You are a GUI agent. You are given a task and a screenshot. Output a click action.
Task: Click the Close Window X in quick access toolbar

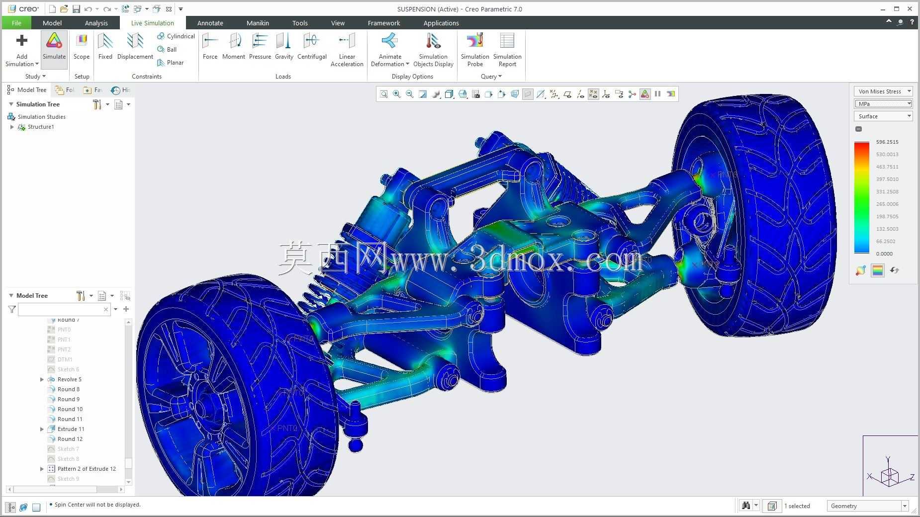point(169,9)
